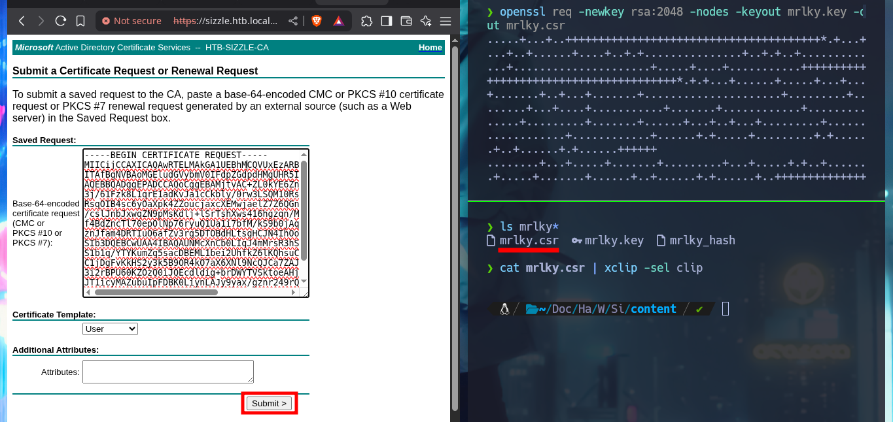Click the terminal cursor block at the prompt
This screenshot has height=422, width=893.
pos(726,309)
